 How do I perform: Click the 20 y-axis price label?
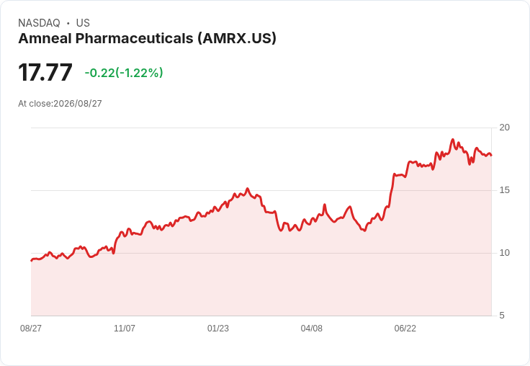pos(504,128)
